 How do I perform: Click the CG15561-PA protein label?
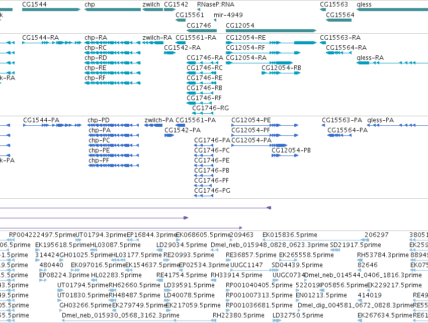(196, 120)
